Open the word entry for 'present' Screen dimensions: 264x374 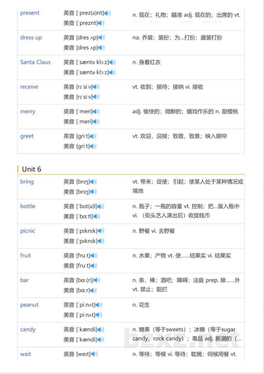coord(30,13)
